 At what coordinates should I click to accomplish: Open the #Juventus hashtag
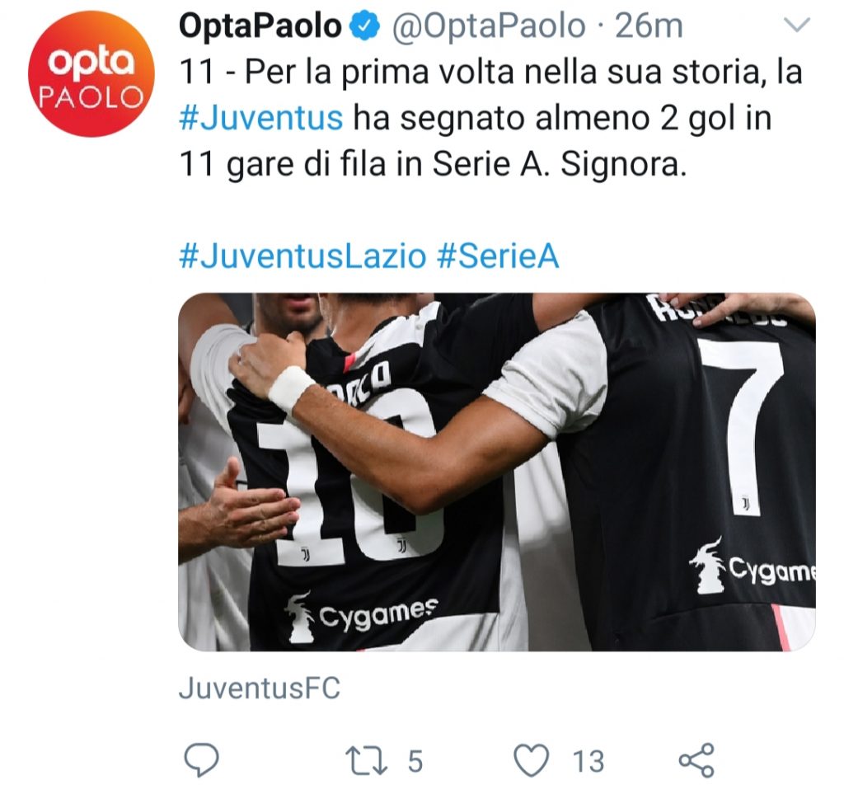pyautogui.click(x=260, y=118)
